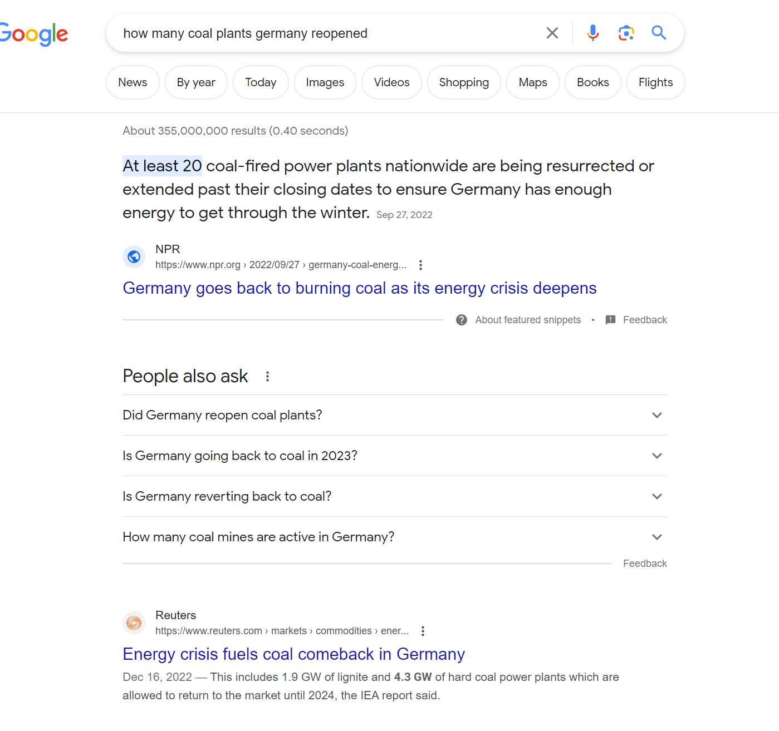Filter results with the Today chip
779x731 pixels.
(261, 83)
